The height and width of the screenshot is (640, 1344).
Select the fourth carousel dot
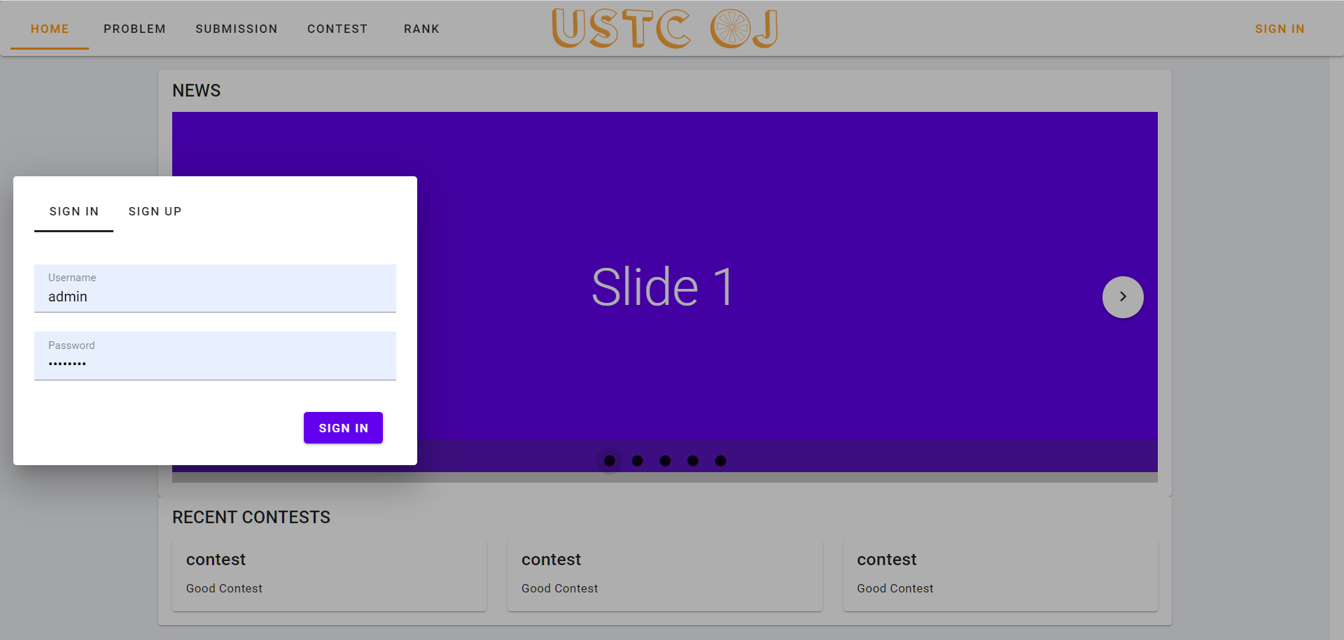693,460
